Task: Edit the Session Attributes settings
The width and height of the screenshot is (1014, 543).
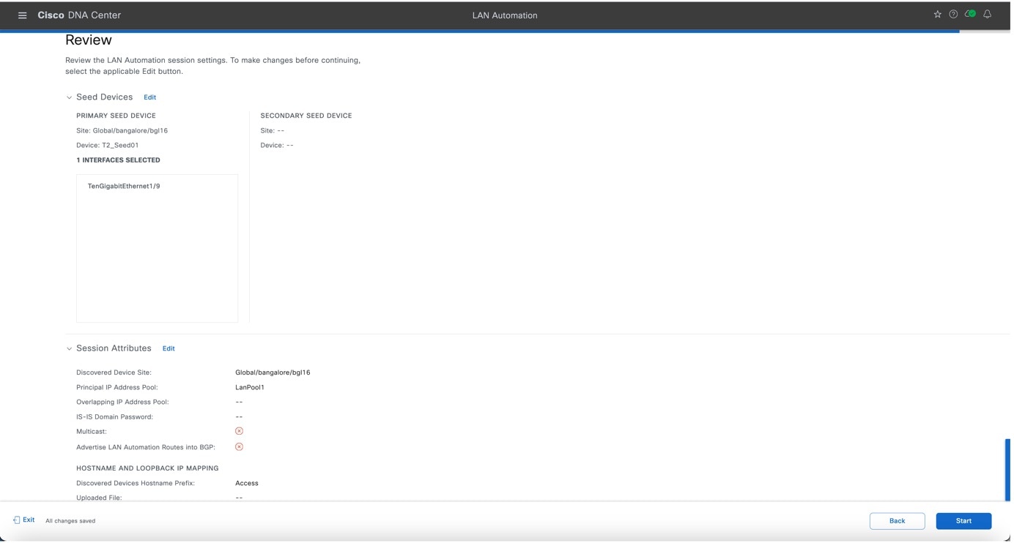Action: pos(169,349)
